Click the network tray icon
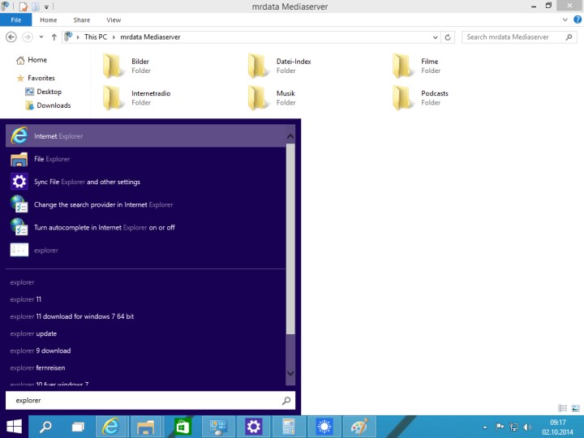Screen dimensions: 584x438 pyautogui.click(x=513, y=427)
